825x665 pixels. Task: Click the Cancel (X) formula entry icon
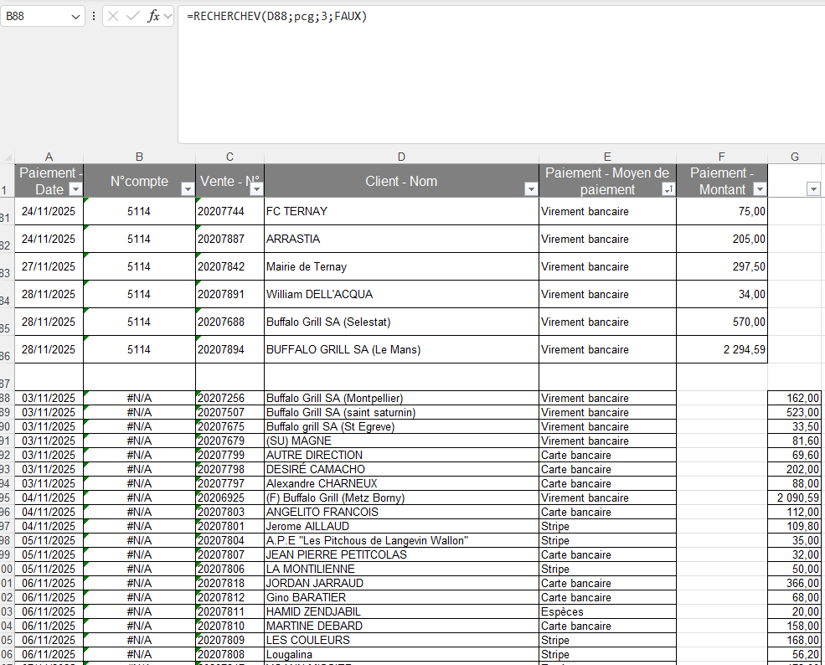(112, 16)
